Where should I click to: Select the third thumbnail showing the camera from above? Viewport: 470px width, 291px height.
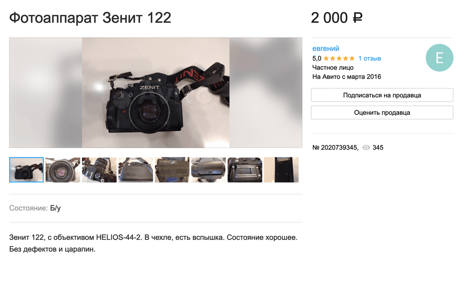pos(99,170)
